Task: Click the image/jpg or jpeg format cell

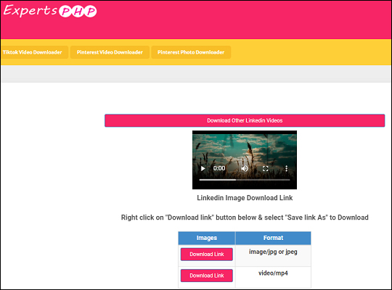Action: 273,252
